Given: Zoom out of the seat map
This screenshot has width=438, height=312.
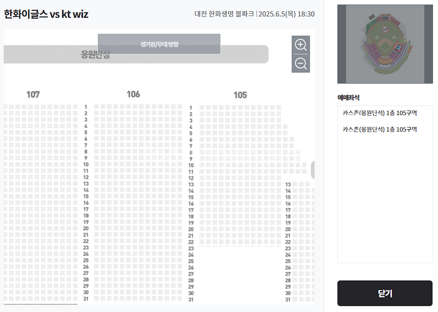Looking at the screenshot, I should tap(300, 63).
